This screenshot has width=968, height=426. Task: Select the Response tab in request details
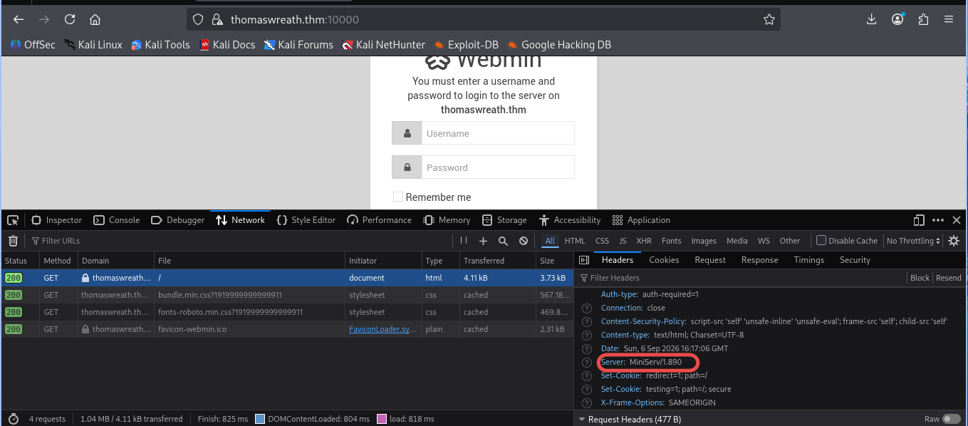tap(760, 260)
